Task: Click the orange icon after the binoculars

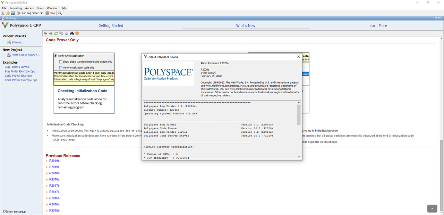Action: point(77,34)
